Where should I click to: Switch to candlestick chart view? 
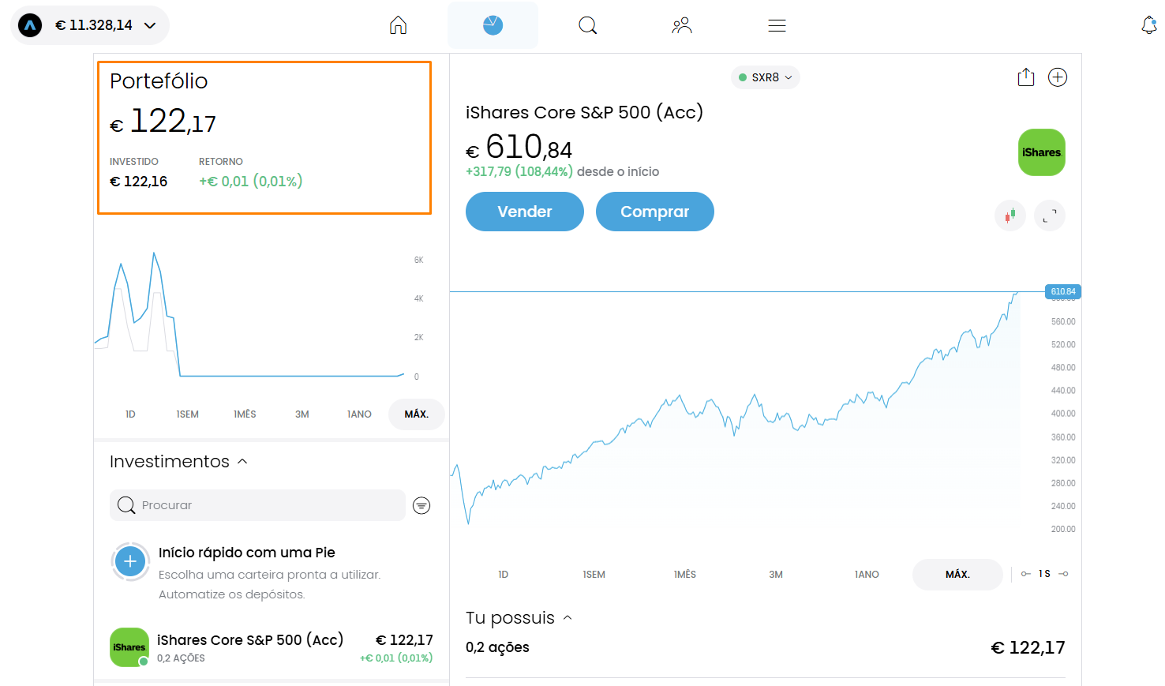pyautogui.click(x=1010, y=215)
